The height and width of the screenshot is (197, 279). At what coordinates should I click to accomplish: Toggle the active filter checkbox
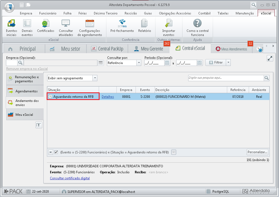tap(56, 152)
